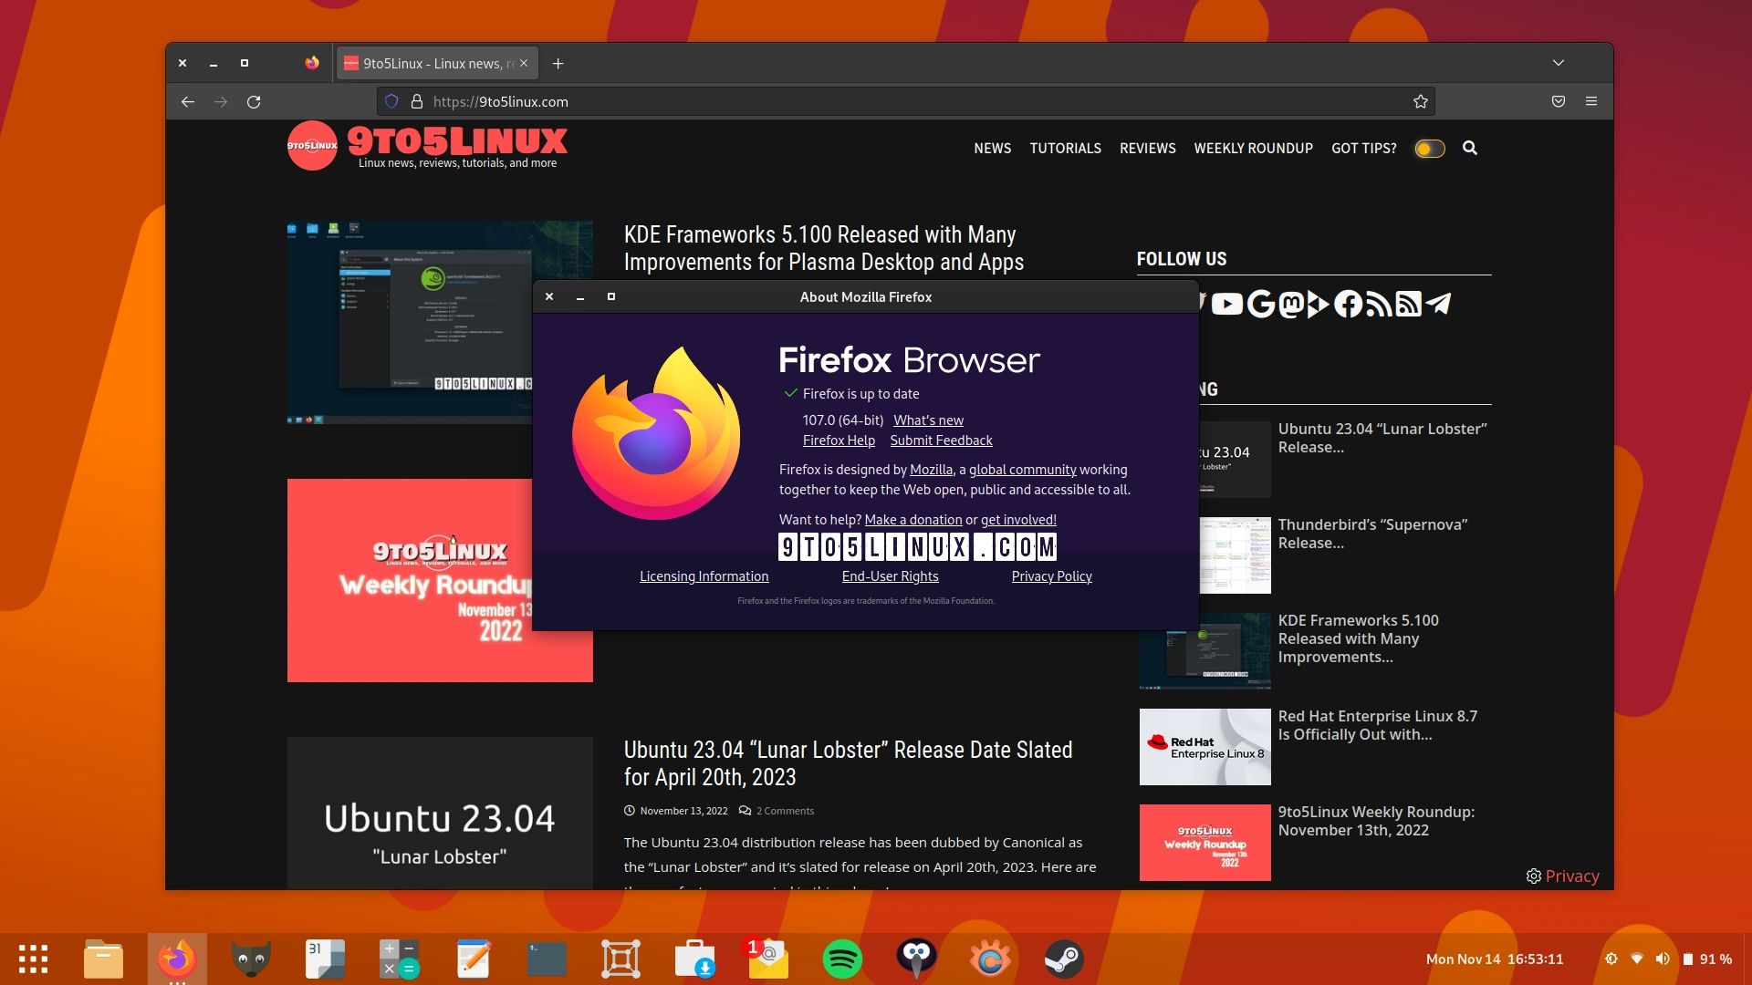Bookmark this page with the star icon
The width and height of the screenshot is (1752, 985).
pyautogui.click(x=1420, y=102)
